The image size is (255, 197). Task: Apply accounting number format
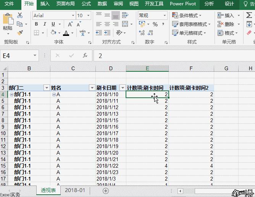click(142, 24)
